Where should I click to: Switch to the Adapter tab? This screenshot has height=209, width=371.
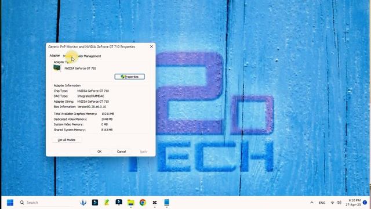tap(54, 56)
